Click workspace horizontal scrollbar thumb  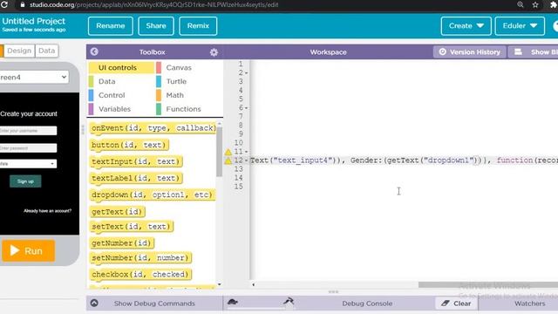tap(488, 284)
